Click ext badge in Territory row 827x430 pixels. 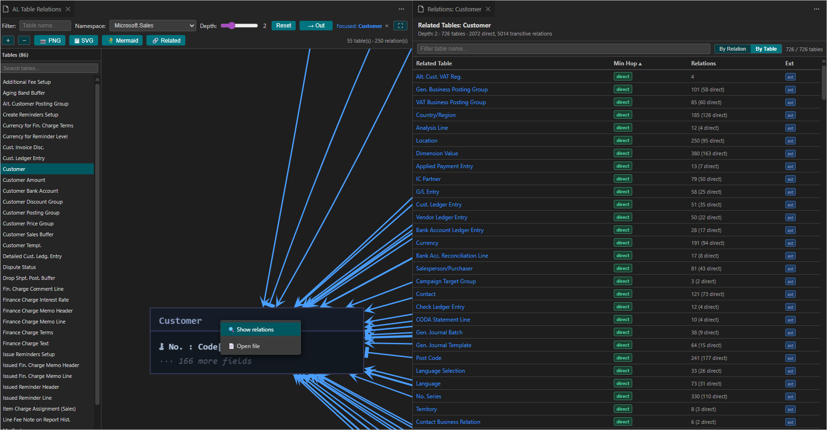pyautogui.click(x=790, y=410)
